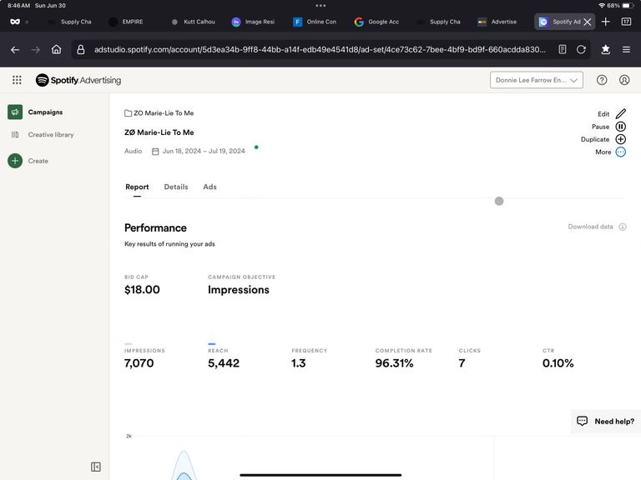
Task: Click the padlock site security icon
Action: [x=80, y=49]
